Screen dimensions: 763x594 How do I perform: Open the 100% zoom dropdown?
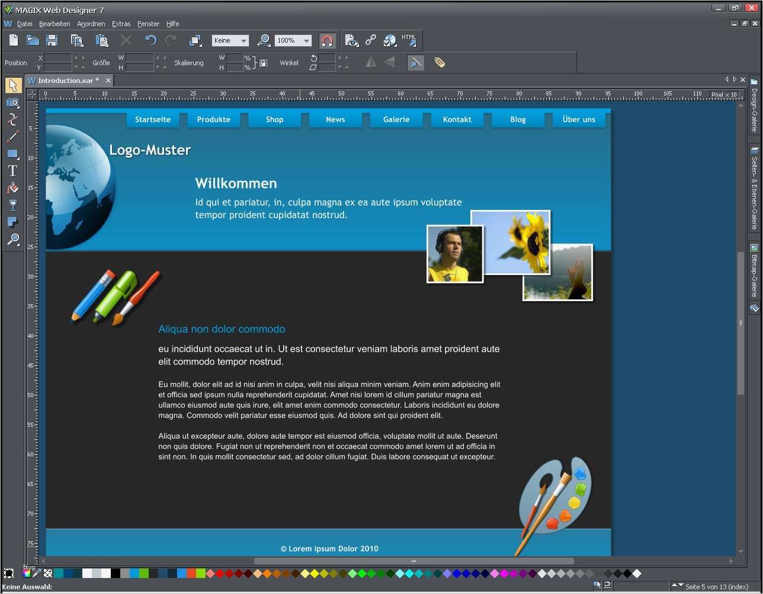coord(306,41)
